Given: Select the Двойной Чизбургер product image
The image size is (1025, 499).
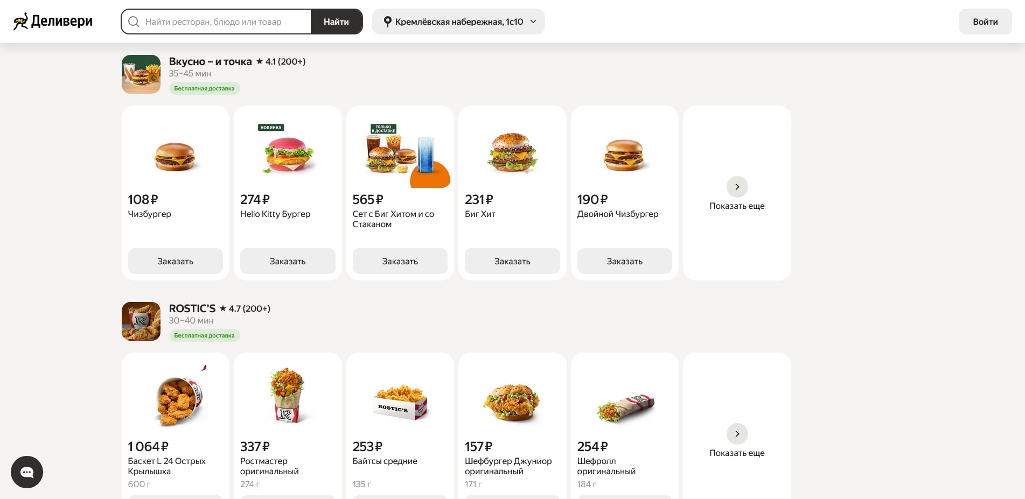Looking at the screenshot, I should click(625, 153).
